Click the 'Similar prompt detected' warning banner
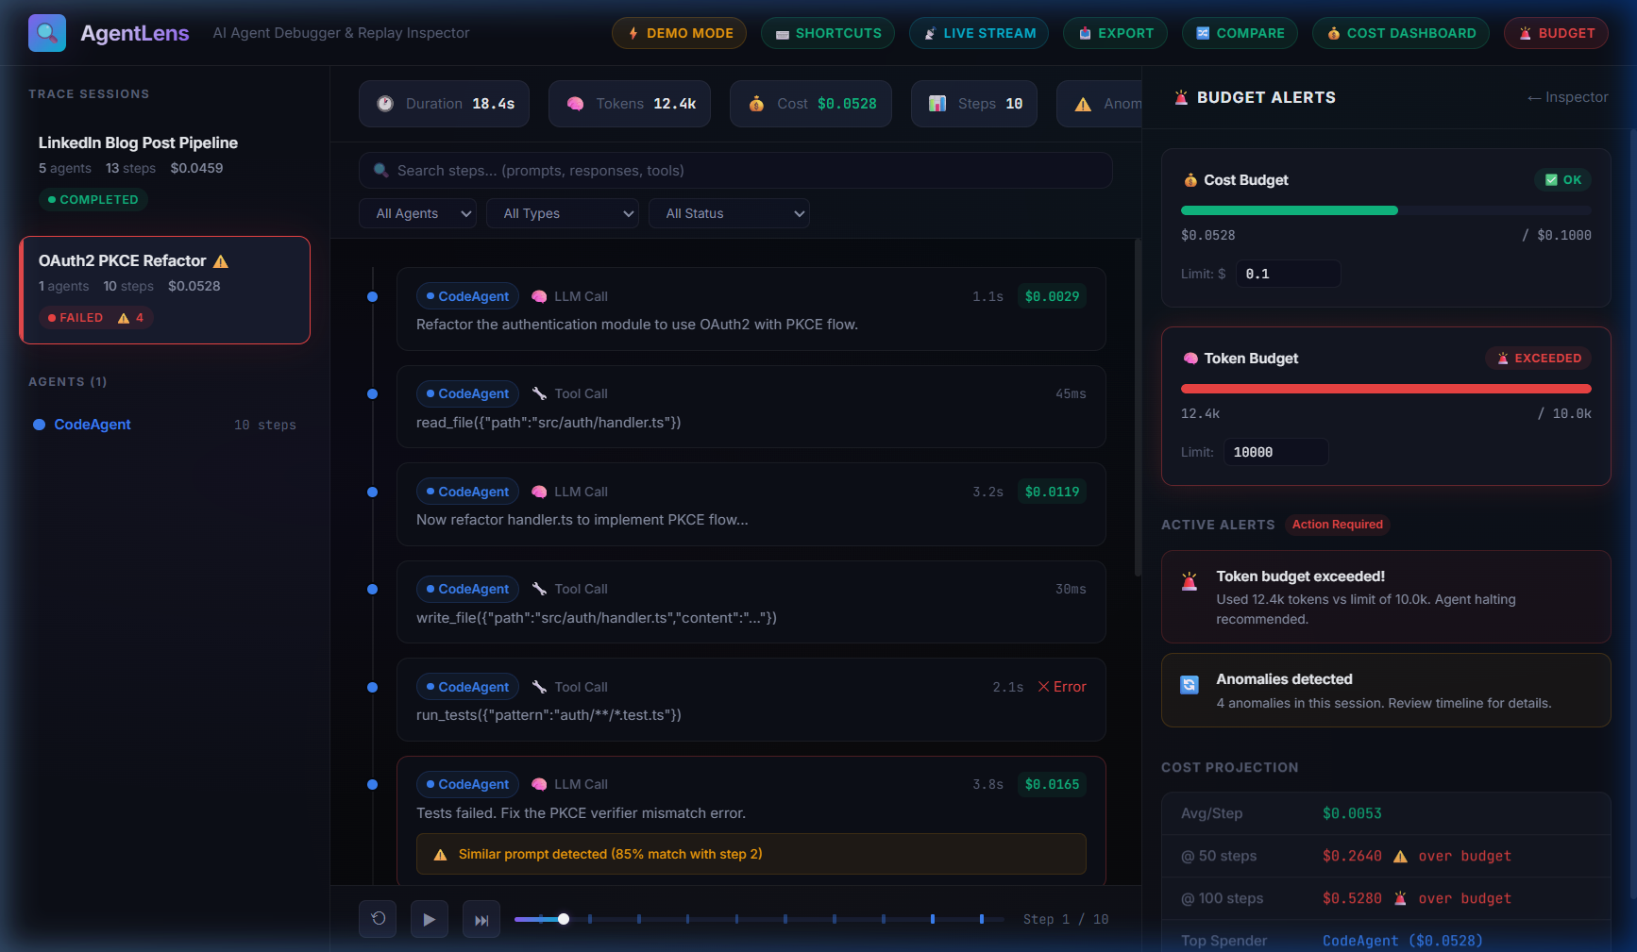1637x952 pixels. 751,854
